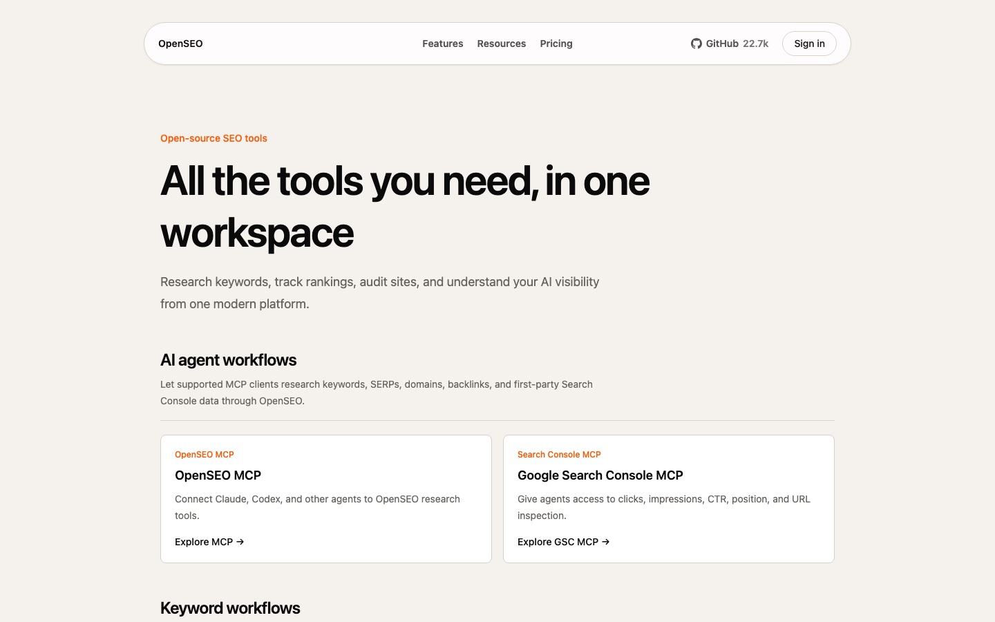The width and height of the screenshot is (995, 622).
Task: Click the main hero headline text
Action: pyautogui.click(x=405, y=207)
